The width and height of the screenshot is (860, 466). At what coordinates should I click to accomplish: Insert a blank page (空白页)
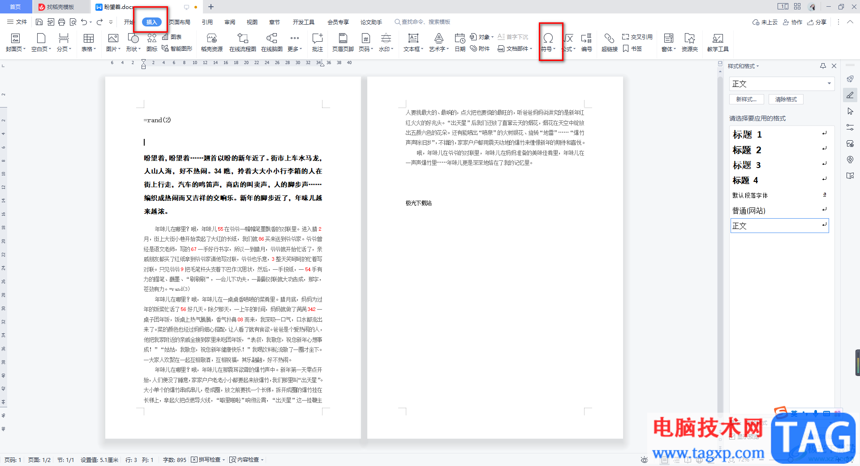(41, 43)
